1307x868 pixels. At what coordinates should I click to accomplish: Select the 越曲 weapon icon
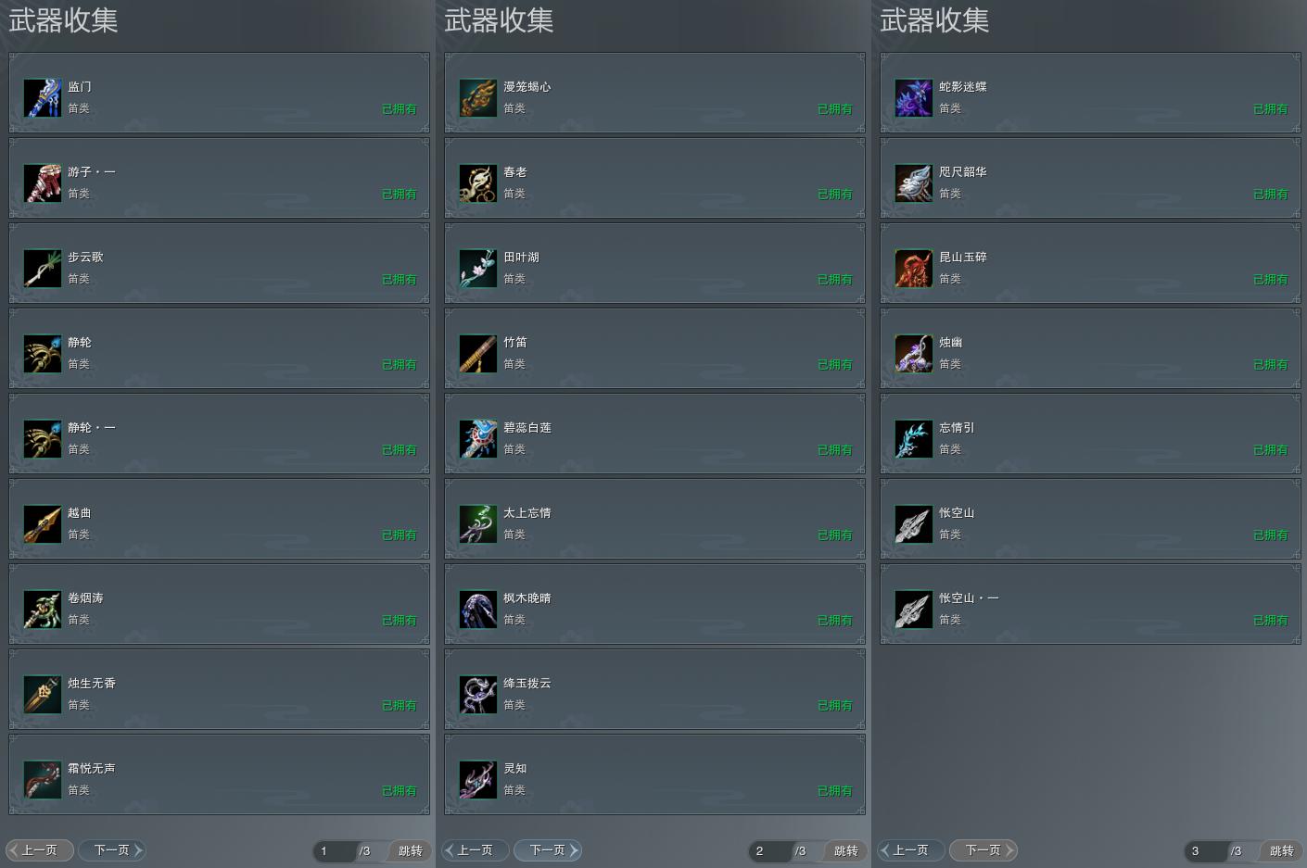coord(43,524)
